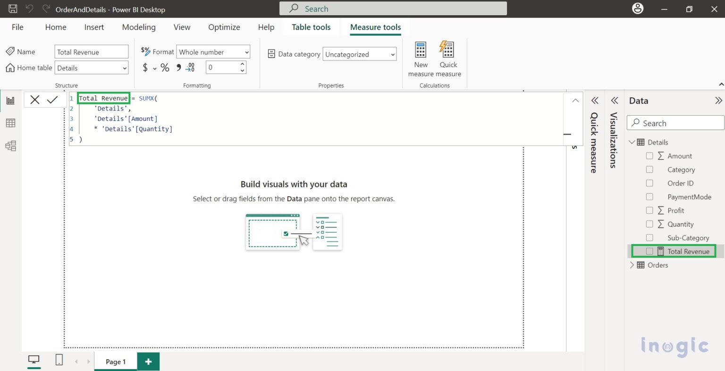Increase decimal places using the stepper
This screenshot has width=725, height=371.
(242, 64)
